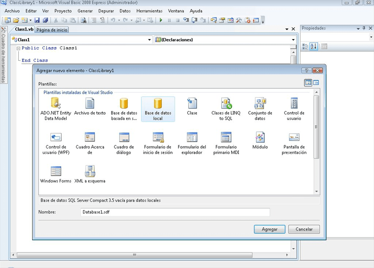374x268 pixels.
Task: Click the Undo arrow icon
Action: (x=113, y=20)
